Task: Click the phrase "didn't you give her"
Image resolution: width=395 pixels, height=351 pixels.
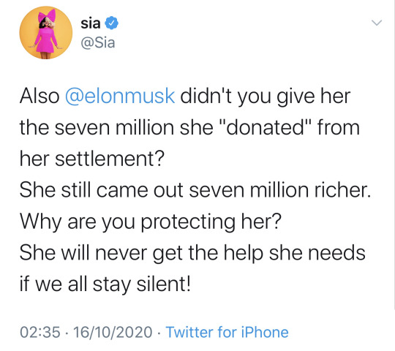Action: (x=266, y=96)
